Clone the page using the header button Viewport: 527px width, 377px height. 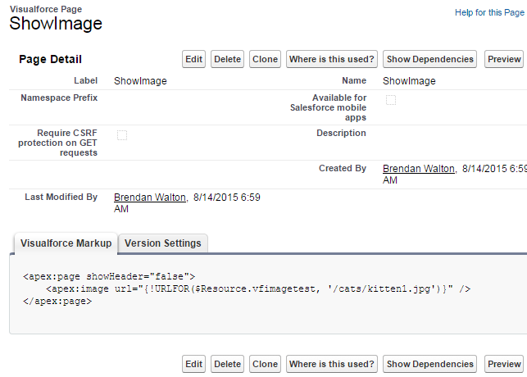pos(265,59)
